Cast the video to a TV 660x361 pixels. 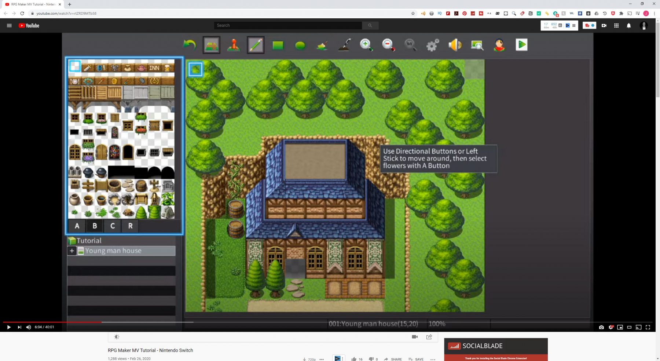coord(638,327)
